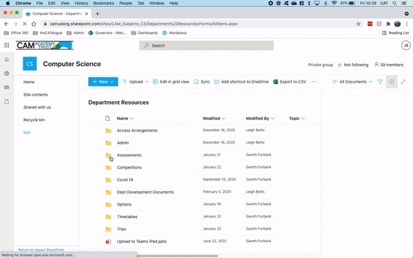Open the filter pane funnel icon

point(380,82)
